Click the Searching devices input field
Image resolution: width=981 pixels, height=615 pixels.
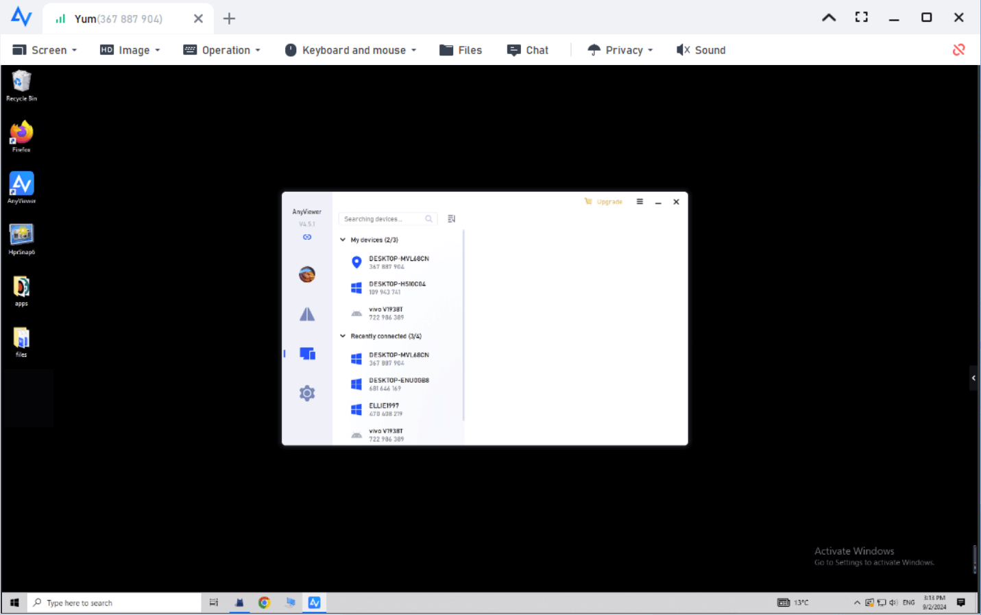click(x=383, y=219)
